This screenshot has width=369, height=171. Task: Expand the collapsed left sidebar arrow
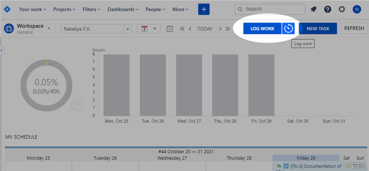click(2, 50)
